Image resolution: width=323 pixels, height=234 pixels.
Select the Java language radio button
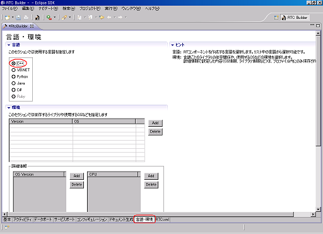[13, 83]
